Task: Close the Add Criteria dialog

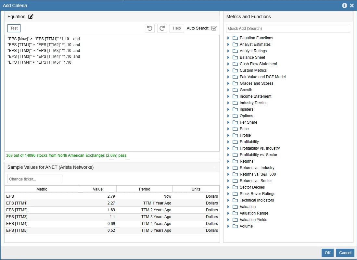Action: (352, 6)
